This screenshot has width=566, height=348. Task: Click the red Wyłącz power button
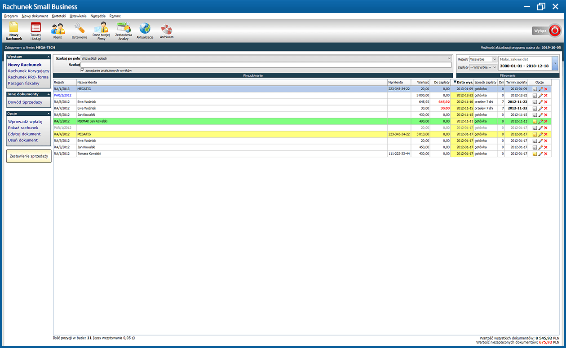click(555, 31)
